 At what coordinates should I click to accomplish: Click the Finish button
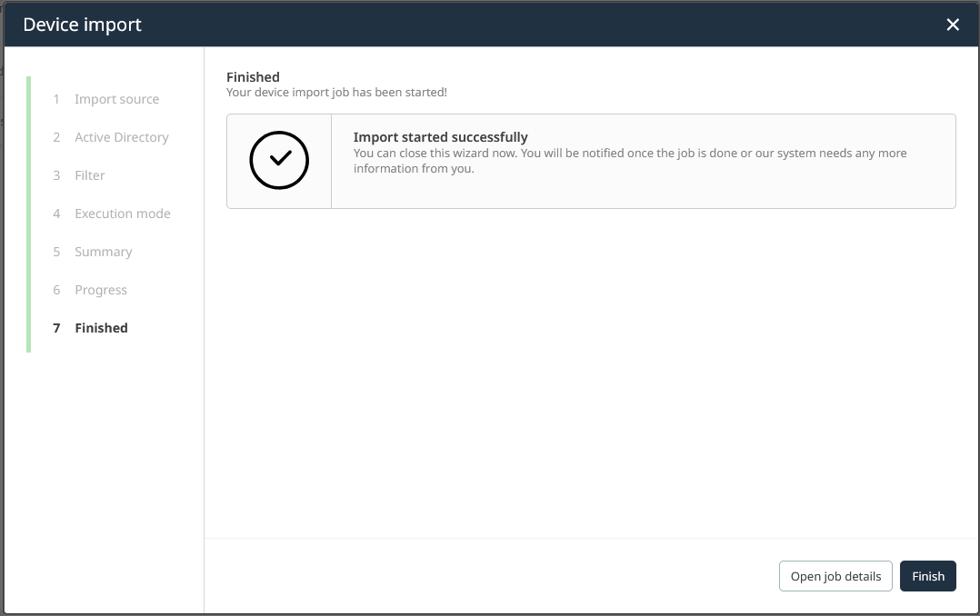pyautogui.click(x=927, y=576)
